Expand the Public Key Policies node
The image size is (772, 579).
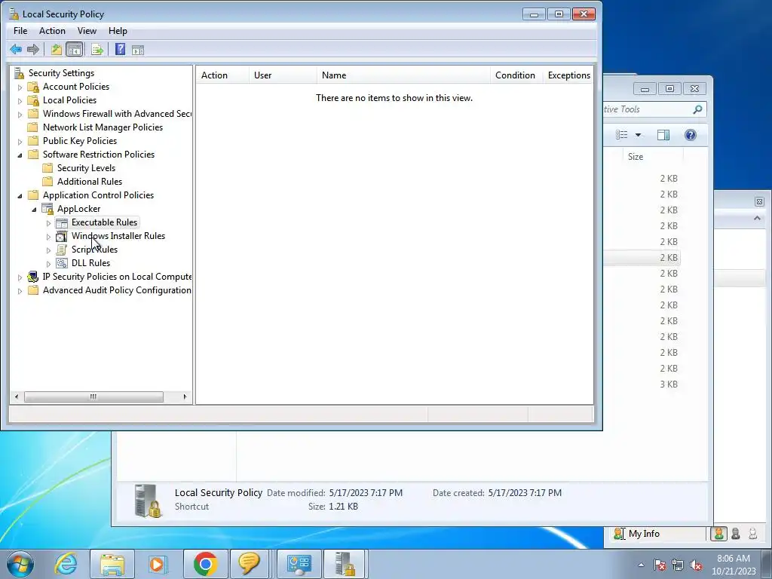coord(20,142)
